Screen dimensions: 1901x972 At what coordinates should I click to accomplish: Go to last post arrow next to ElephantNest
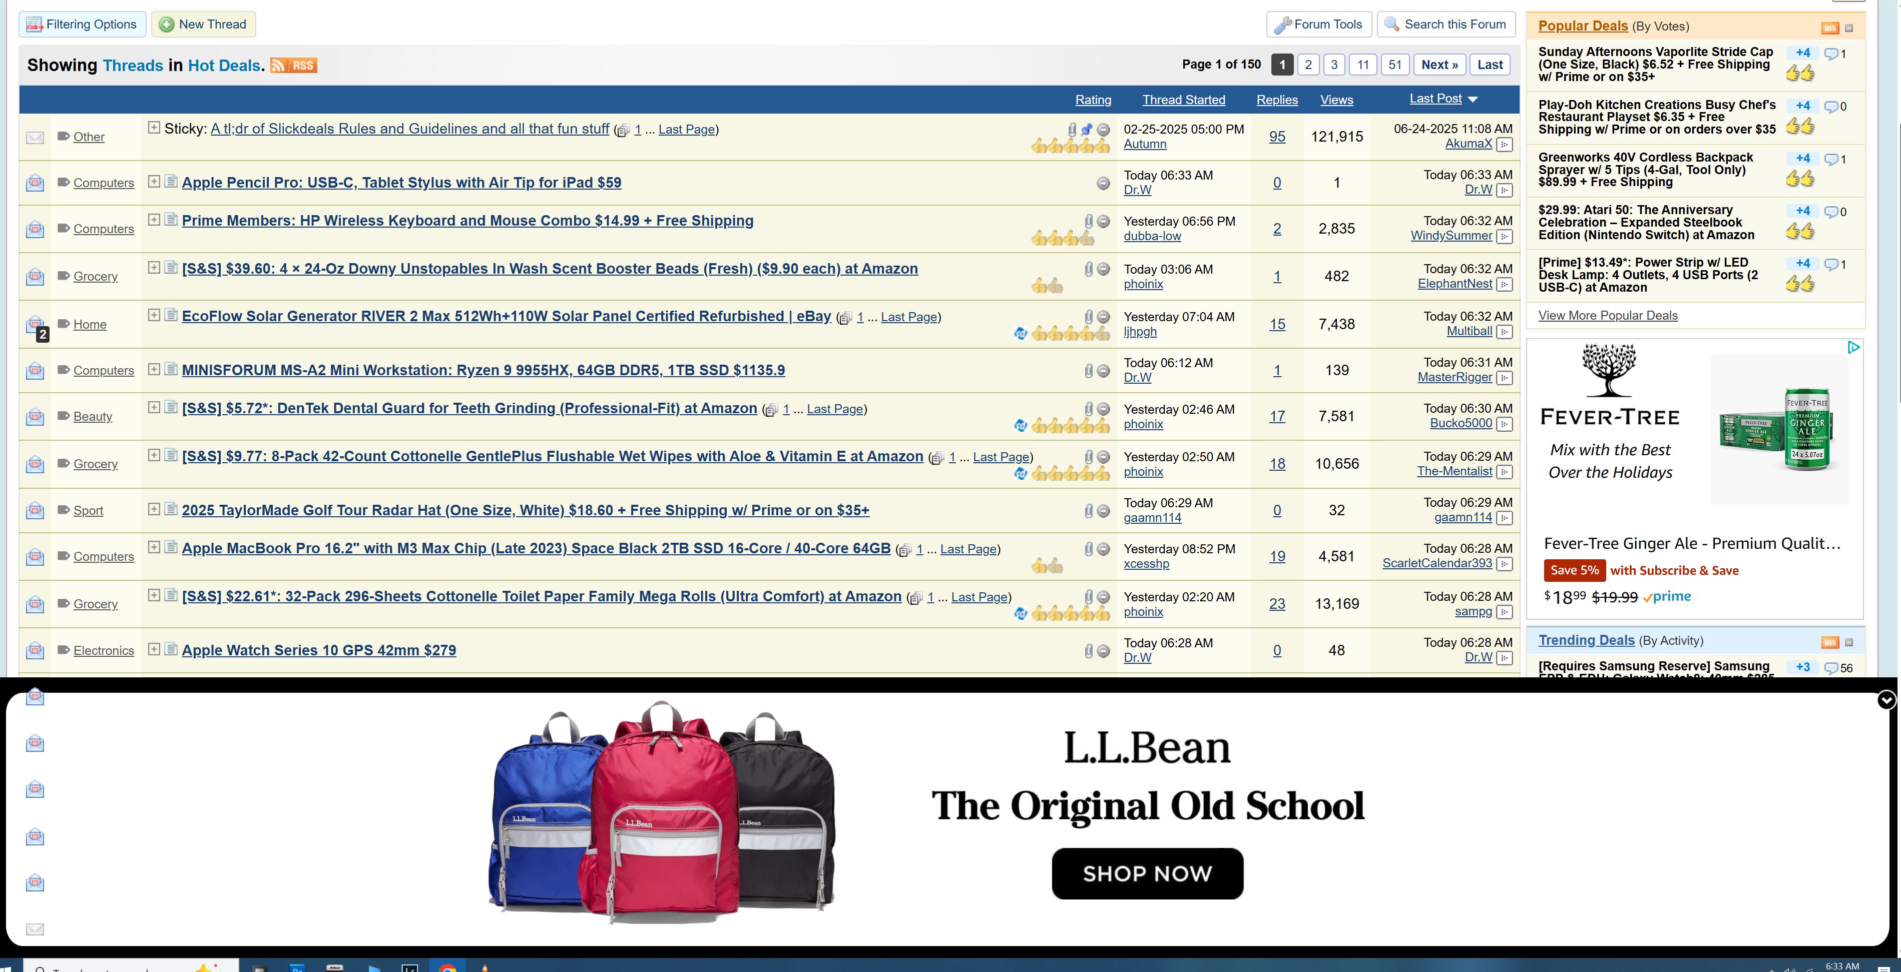(1504, 284)
